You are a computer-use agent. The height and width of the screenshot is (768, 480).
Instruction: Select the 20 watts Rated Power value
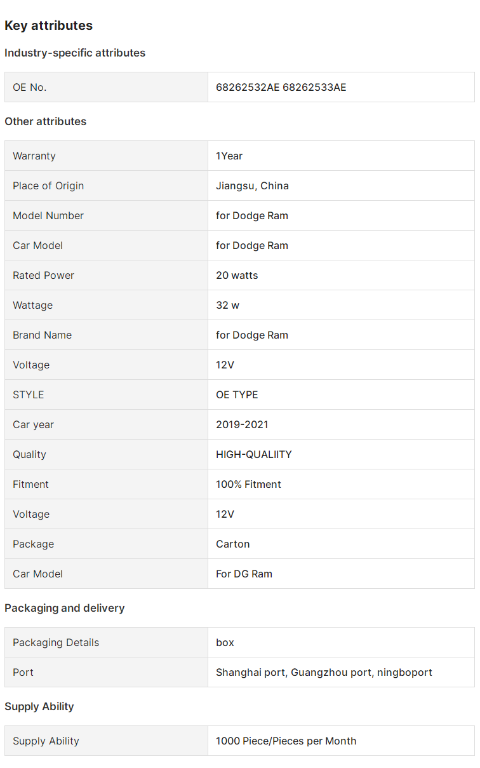[x=237, y=275]
